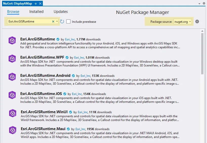
Task: Click the Package source label
Action: [x=161, y=21]
